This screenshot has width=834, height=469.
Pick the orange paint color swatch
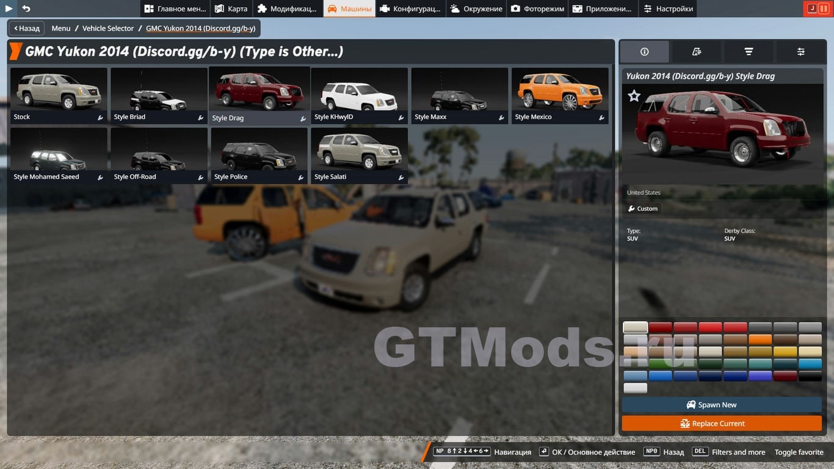coord(760,340)
